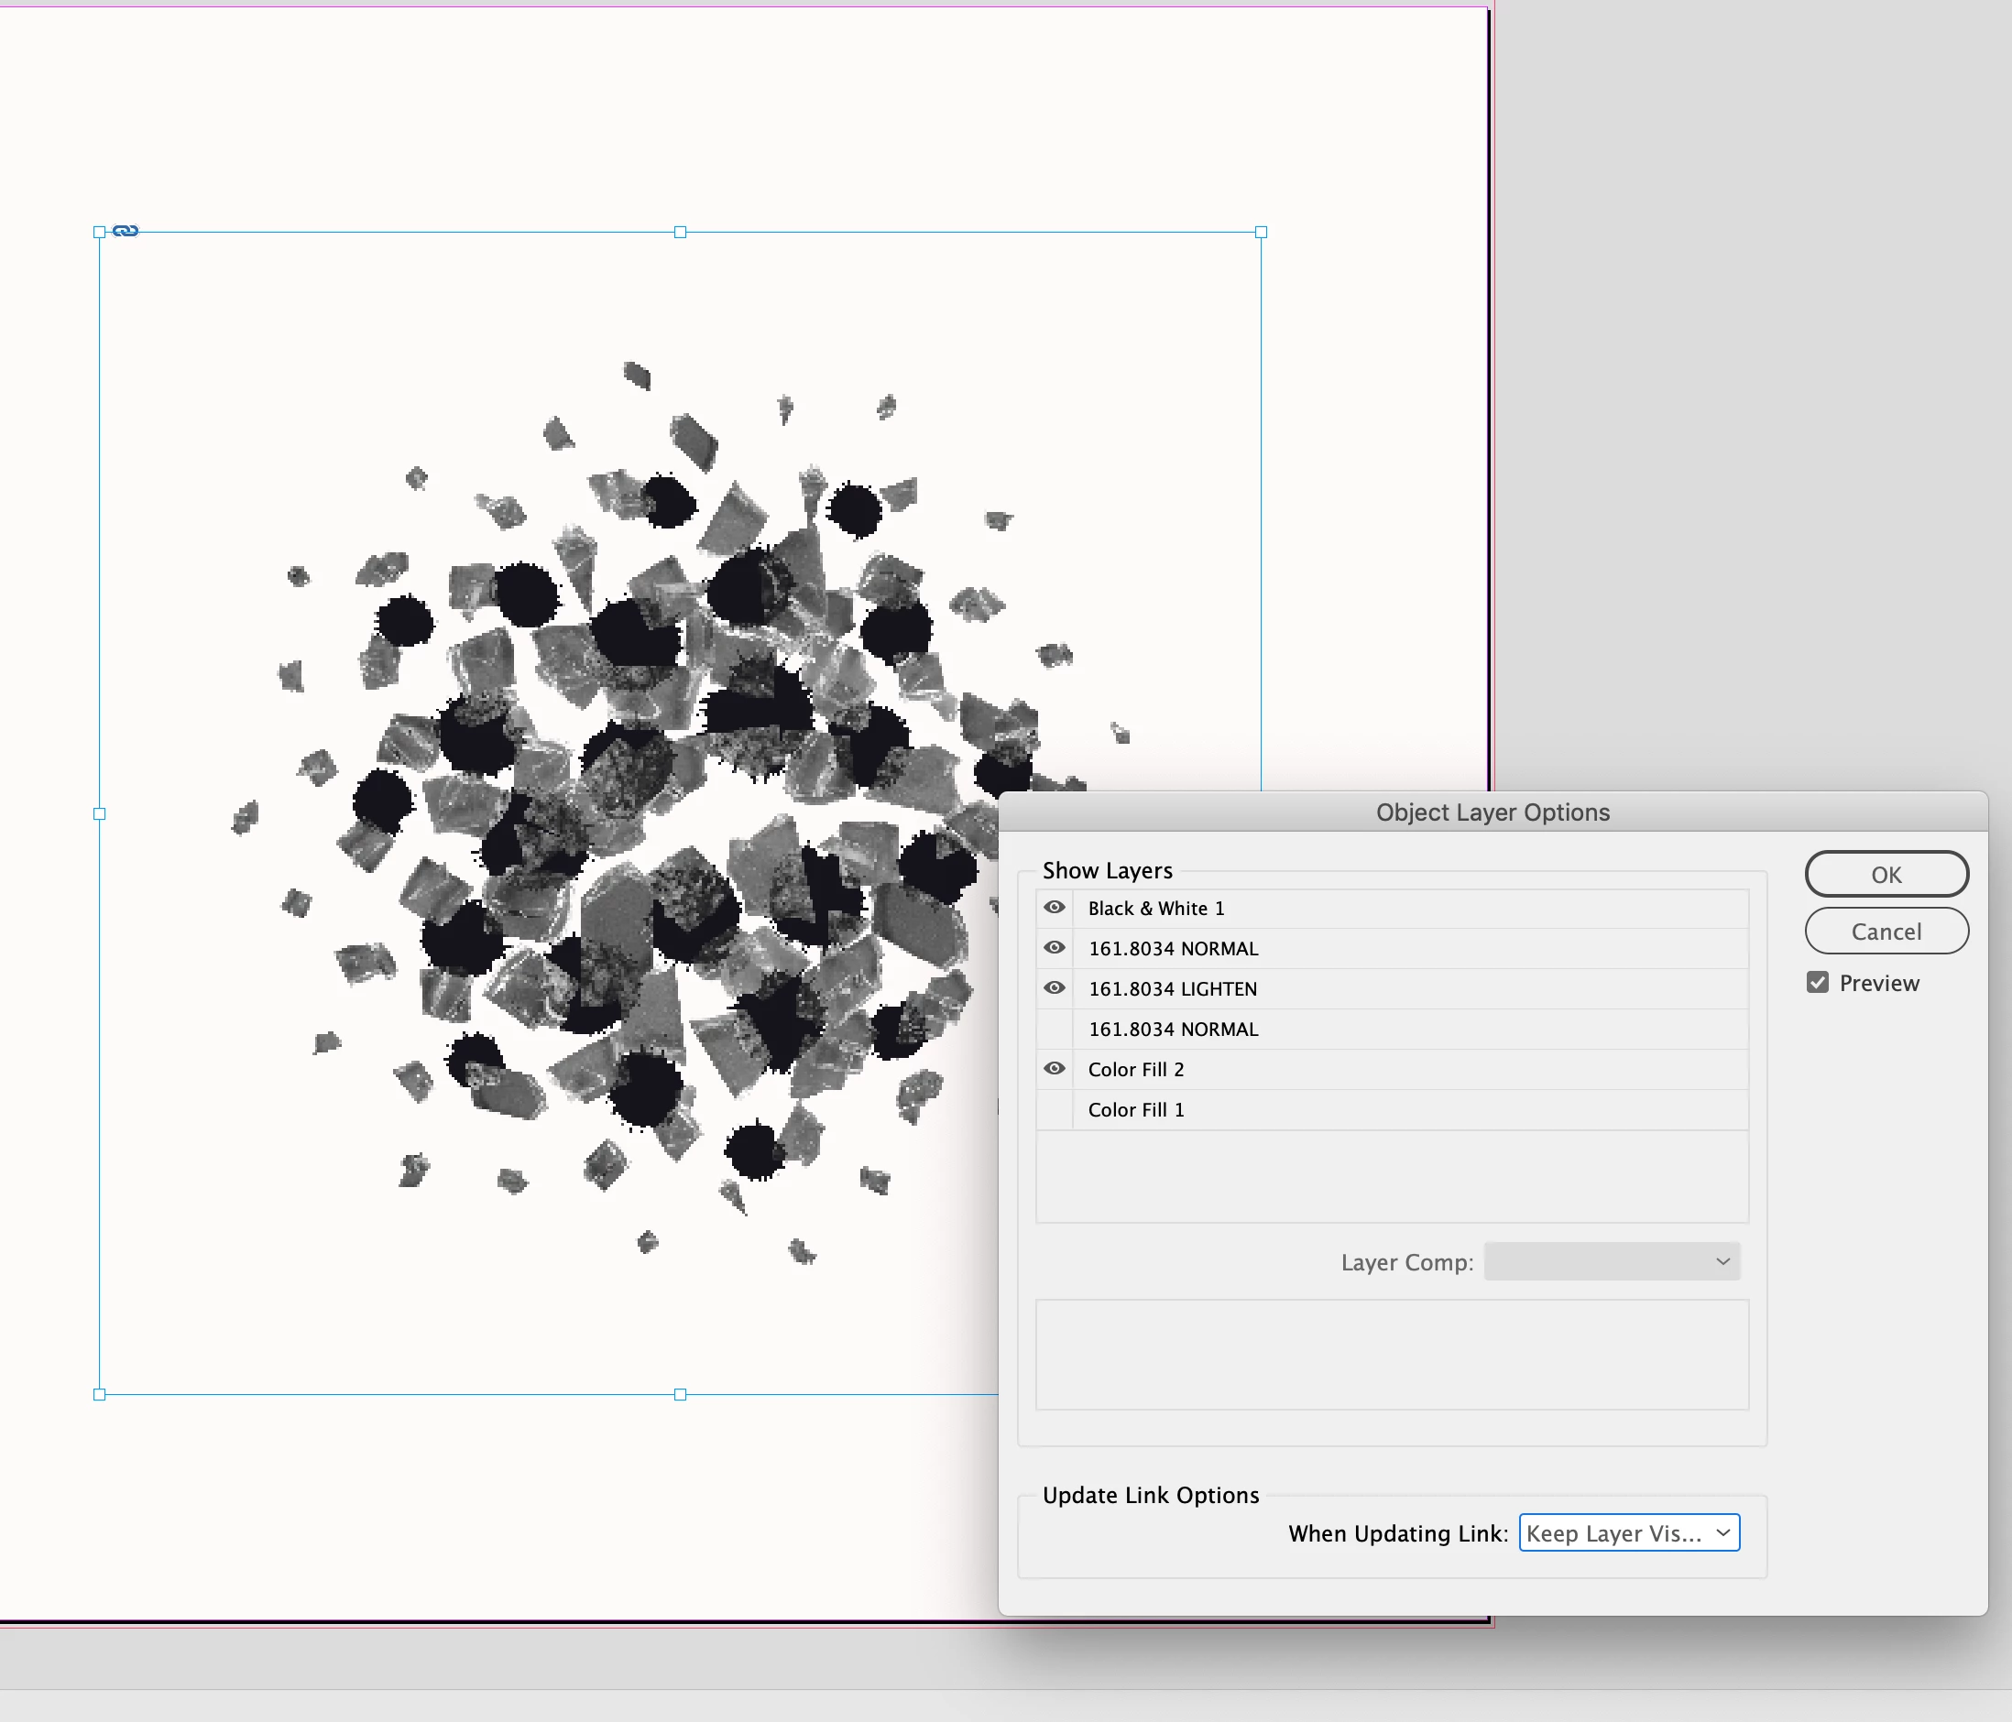Select the 161.8034 LIGHTEN layer row

pyautogui.click(x=1172, y=989)
